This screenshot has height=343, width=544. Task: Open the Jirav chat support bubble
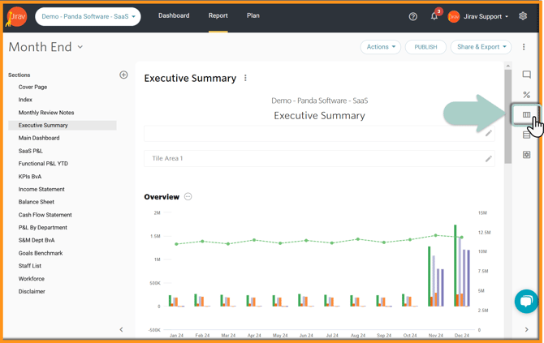coord(526,301)
